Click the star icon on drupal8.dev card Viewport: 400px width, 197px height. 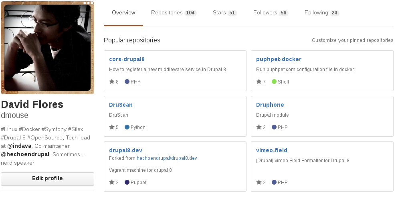click(112, 182)
